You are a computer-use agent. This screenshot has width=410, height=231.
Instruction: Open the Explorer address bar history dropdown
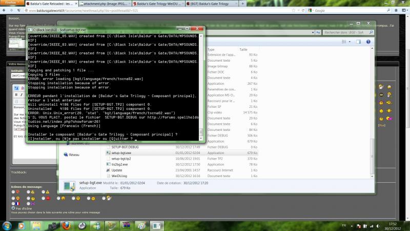coord(313,32)
